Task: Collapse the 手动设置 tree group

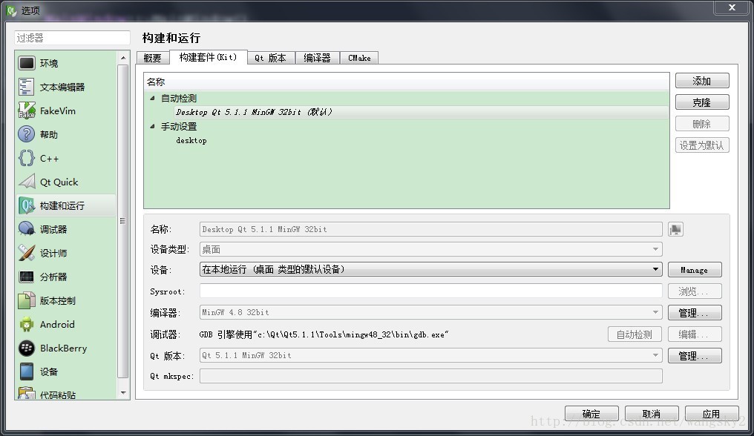Action: point(152,127)
